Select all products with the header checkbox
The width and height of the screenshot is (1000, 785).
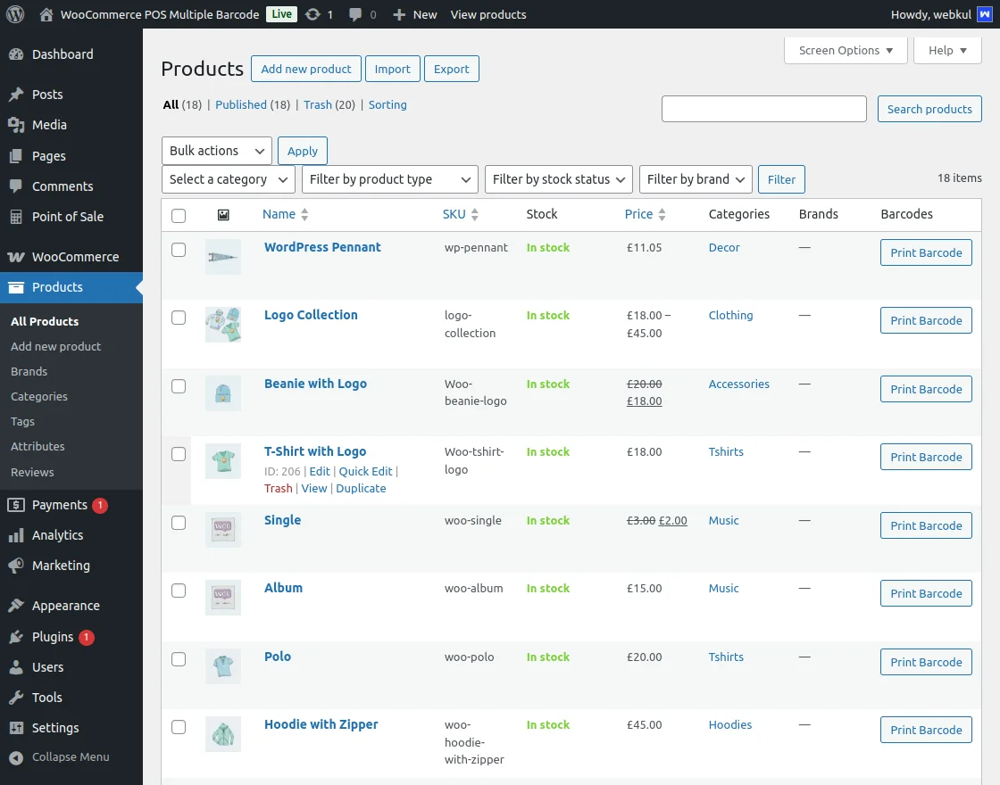pyautogui.click(x=179, y=215)
